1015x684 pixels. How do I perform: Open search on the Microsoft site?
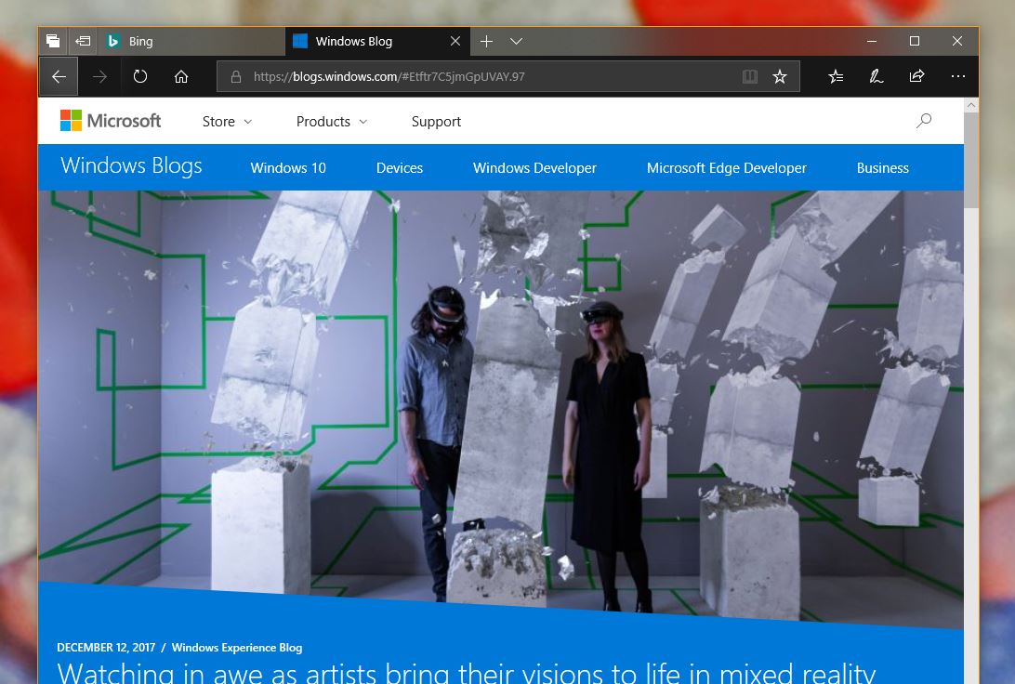[923, 121]
